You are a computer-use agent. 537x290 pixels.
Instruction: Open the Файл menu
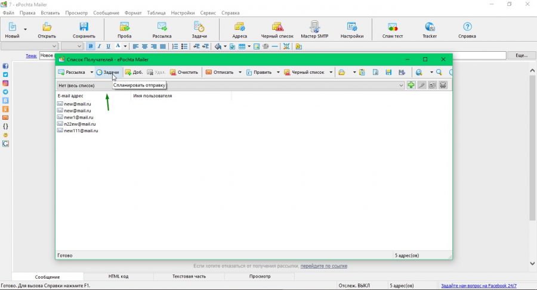point(8,13)
